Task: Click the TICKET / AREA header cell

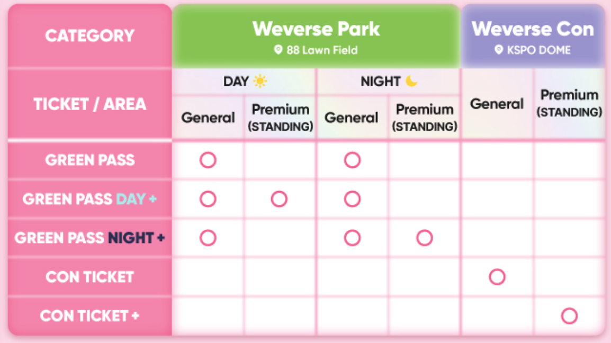Action: click(x=90, y=104)
